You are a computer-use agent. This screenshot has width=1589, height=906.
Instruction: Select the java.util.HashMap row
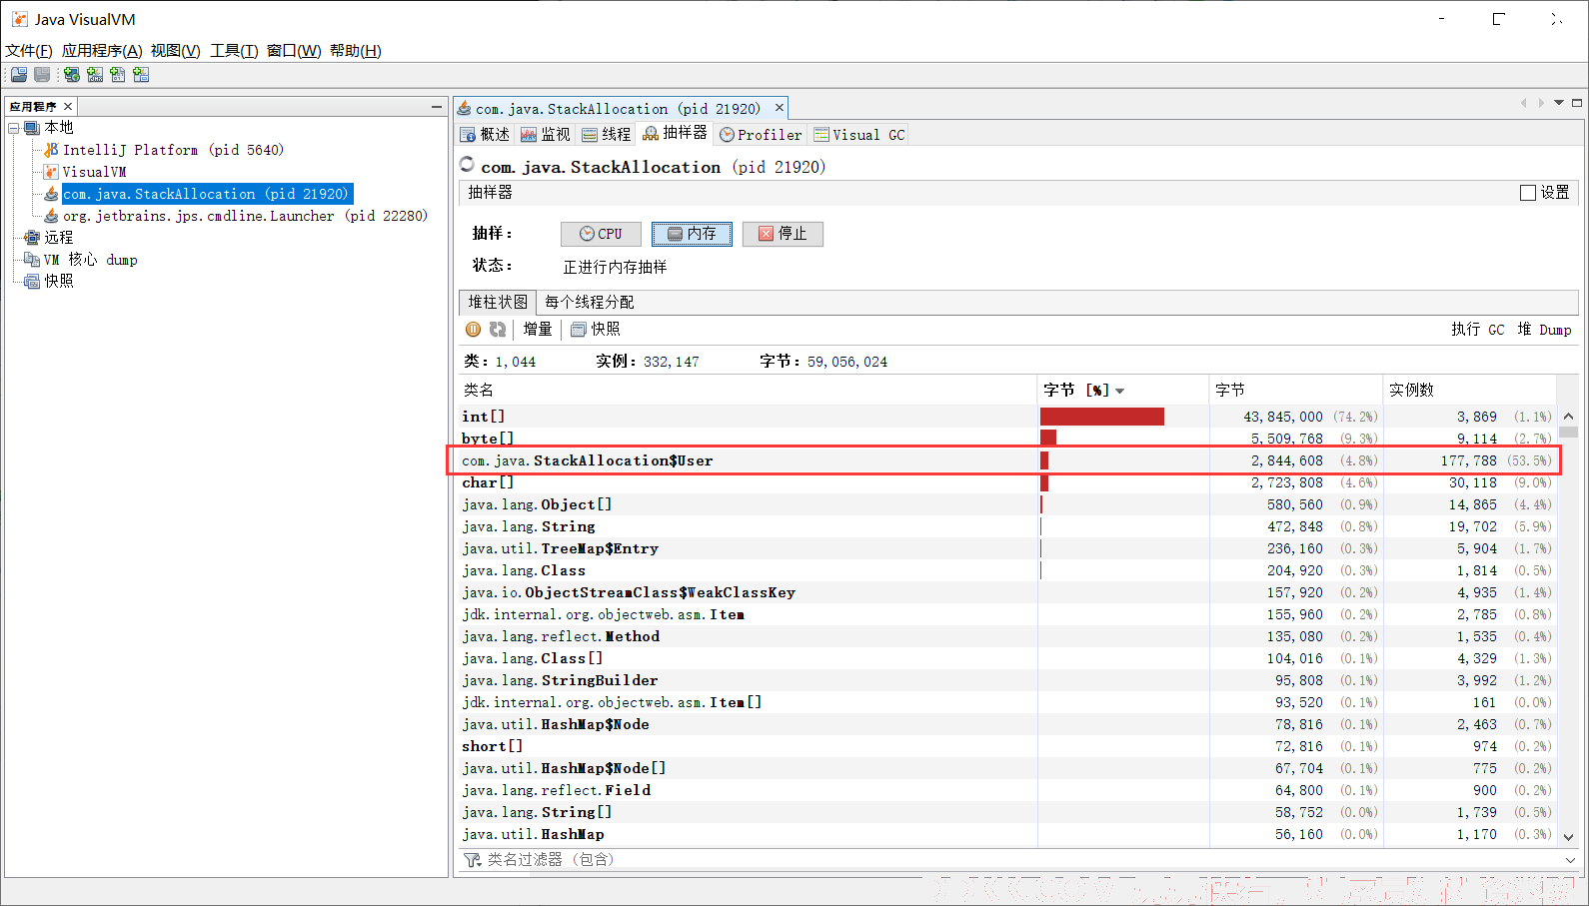1007,834
